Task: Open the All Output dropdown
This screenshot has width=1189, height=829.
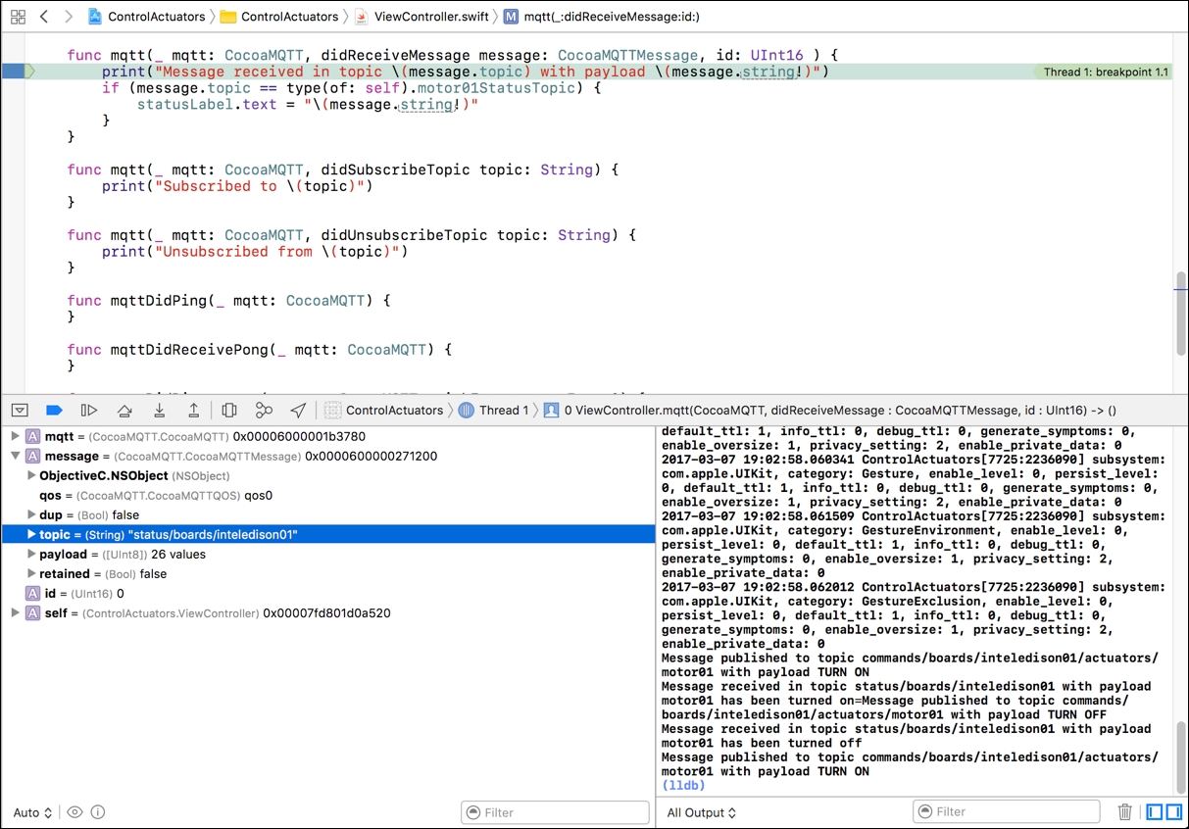Action: (703, 812)
